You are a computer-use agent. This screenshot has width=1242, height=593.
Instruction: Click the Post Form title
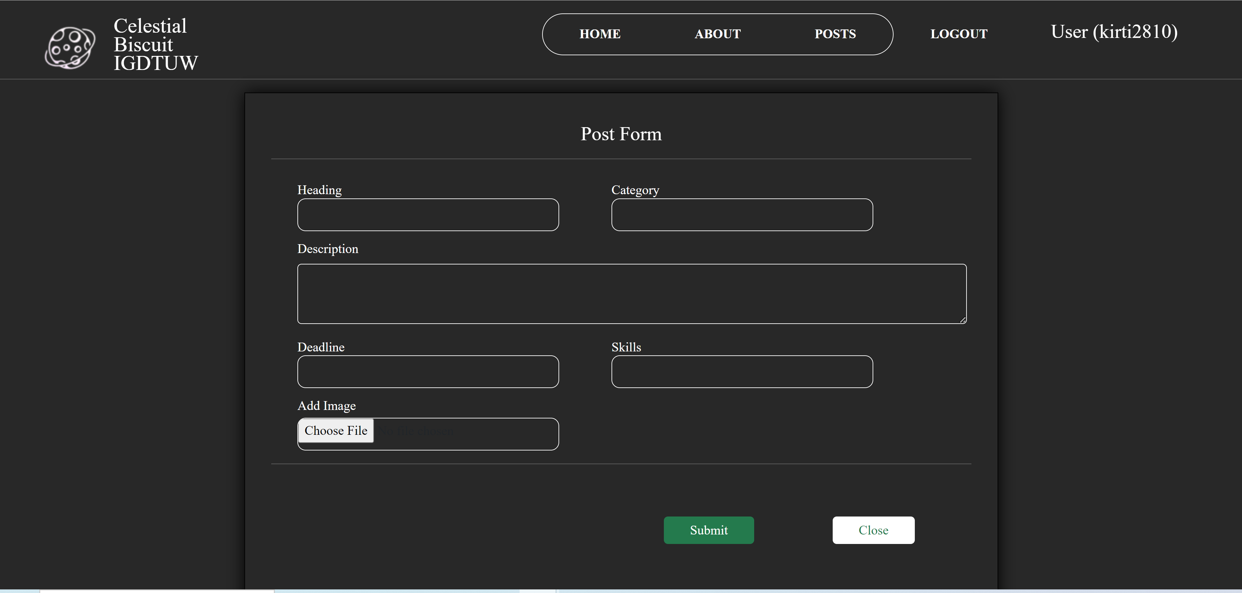pyautogui.click(x=621, y=134)
